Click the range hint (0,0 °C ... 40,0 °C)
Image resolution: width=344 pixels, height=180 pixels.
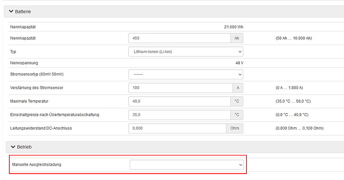pyautogui.click(x=292, y=115)
